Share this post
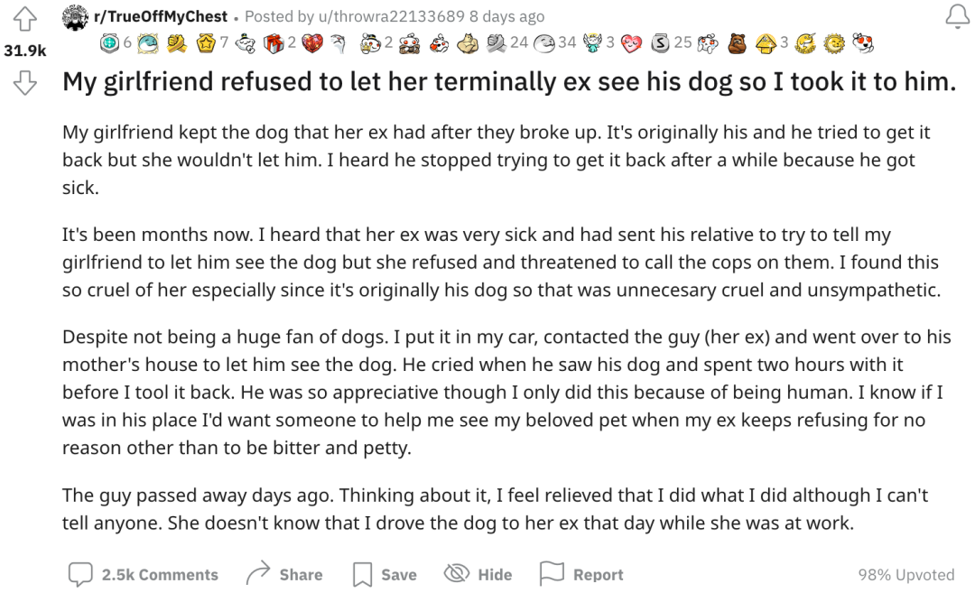The width and height of the screenshot is (975, 602). pos(284,574)
